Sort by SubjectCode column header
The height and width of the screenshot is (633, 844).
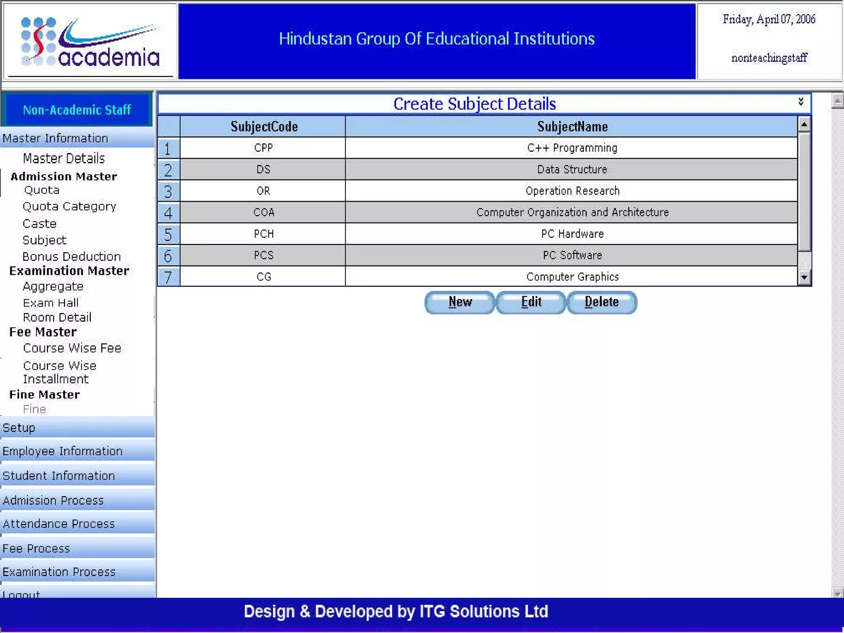click(x=264, y=127)
